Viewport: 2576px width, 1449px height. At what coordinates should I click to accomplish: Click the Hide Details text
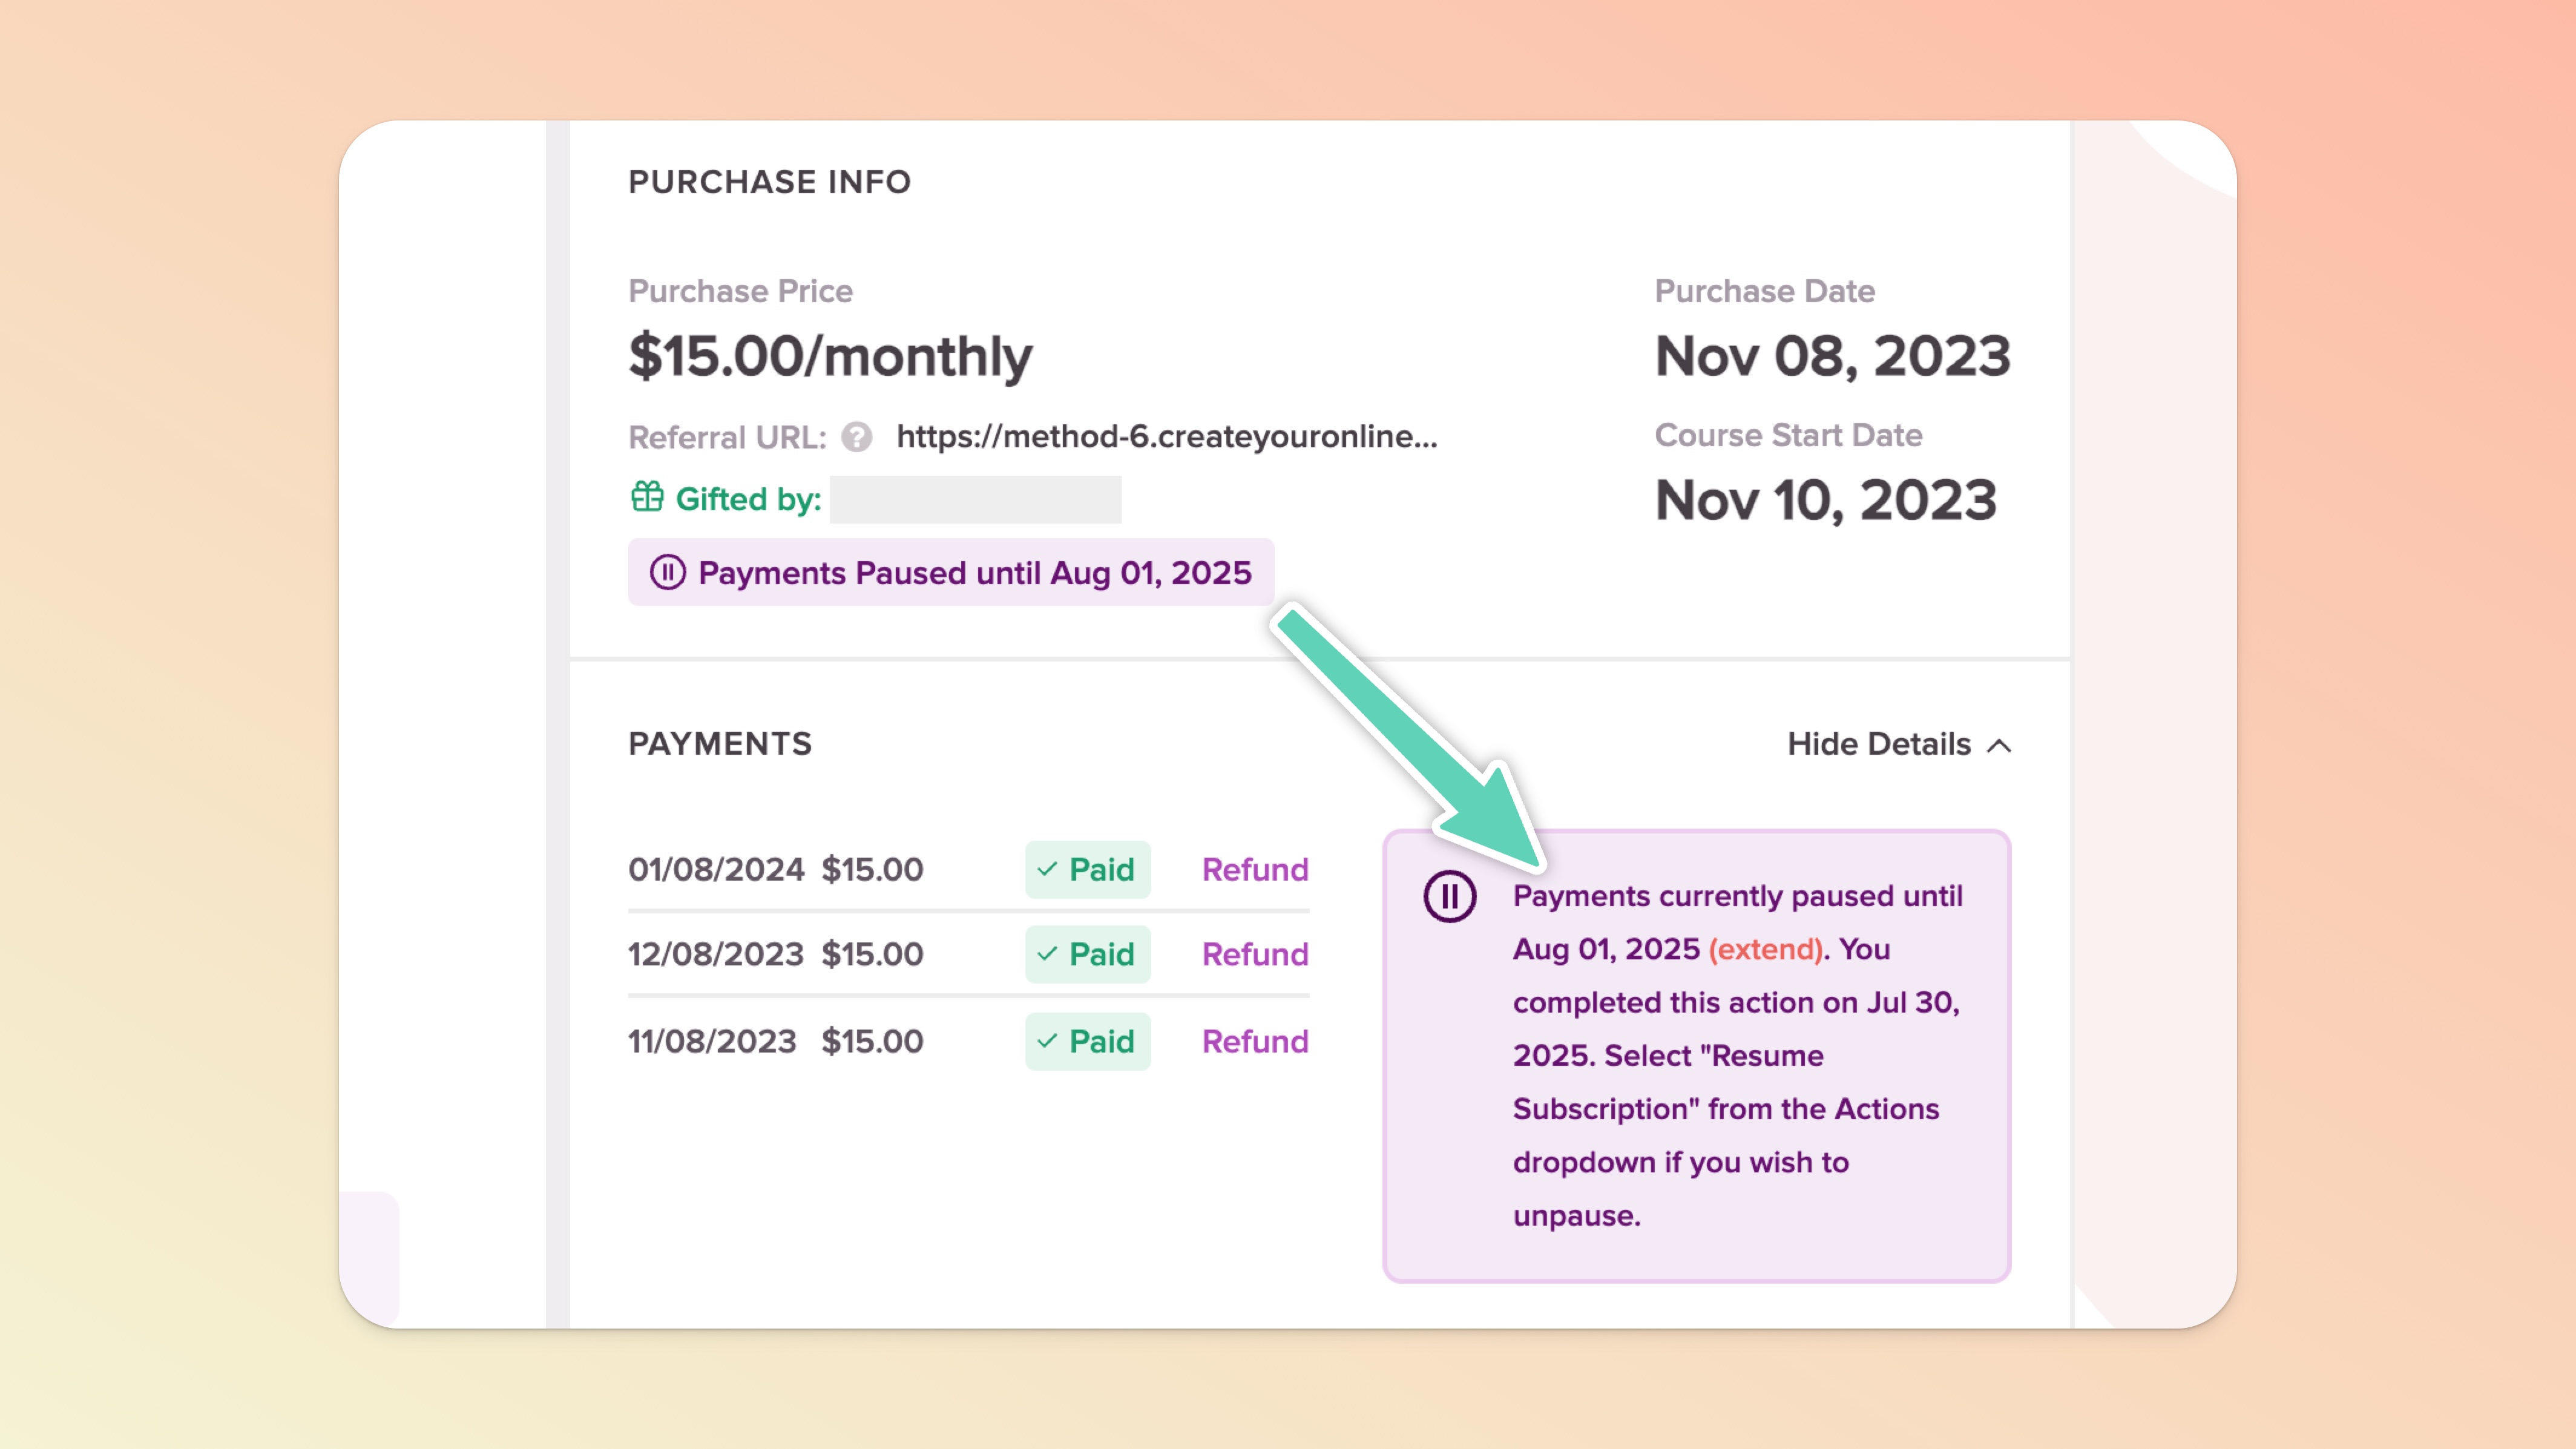click(x=1878, y=744)
